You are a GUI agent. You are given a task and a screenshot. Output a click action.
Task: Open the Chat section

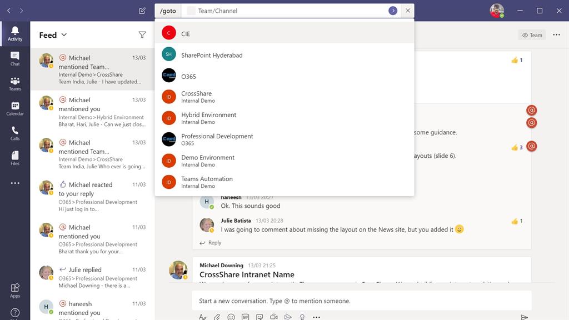click(15, 58)
